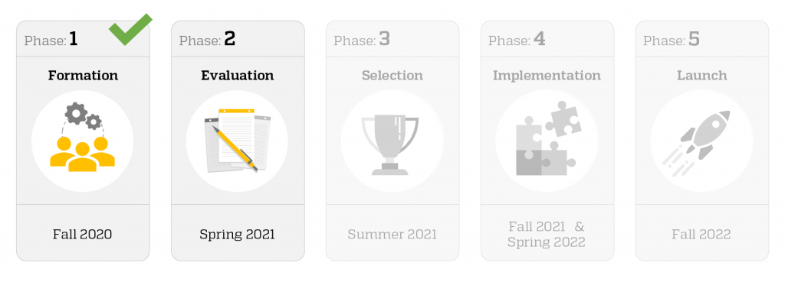
Task: Click the Fall 2022 launch date
Action: 701,234
